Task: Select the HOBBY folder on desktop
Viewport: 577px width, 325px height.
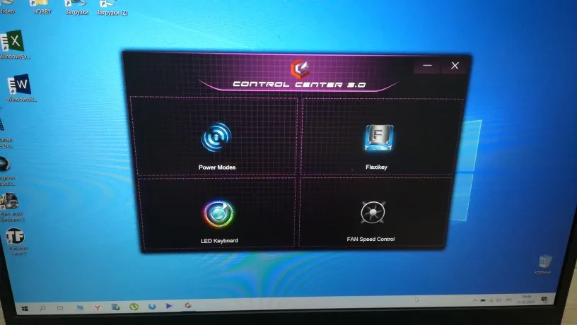Action: (42, 7)
